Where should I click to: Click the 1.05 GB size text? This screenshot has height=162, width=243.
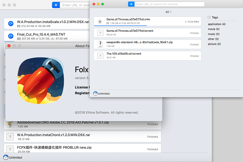(x=110, y=46)
